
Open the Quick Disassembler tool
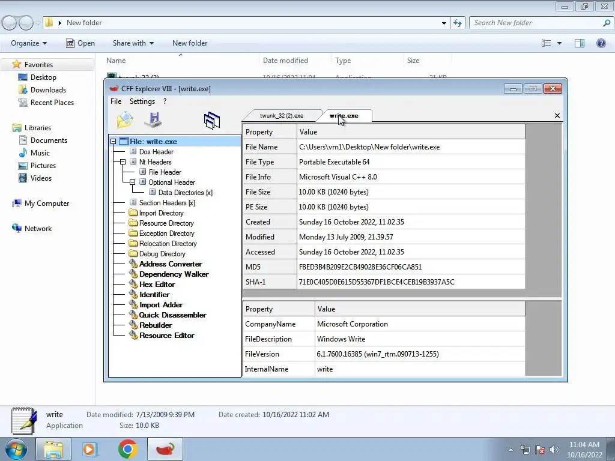pyautogui.click(x=172, y=315)
